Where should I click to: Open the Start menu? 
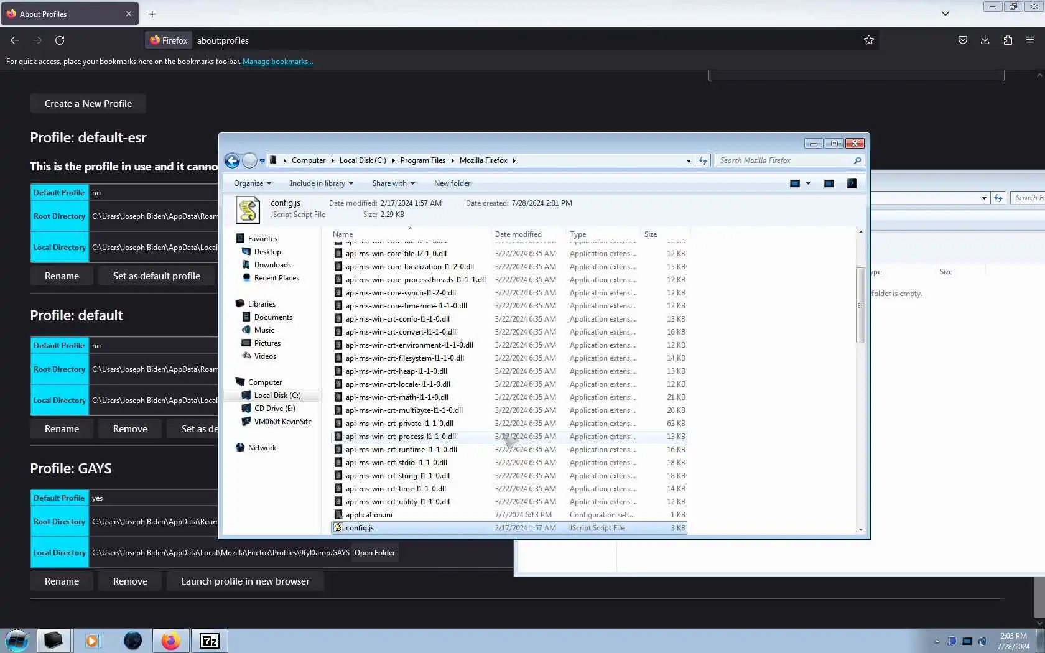click(x=17, y=641)
